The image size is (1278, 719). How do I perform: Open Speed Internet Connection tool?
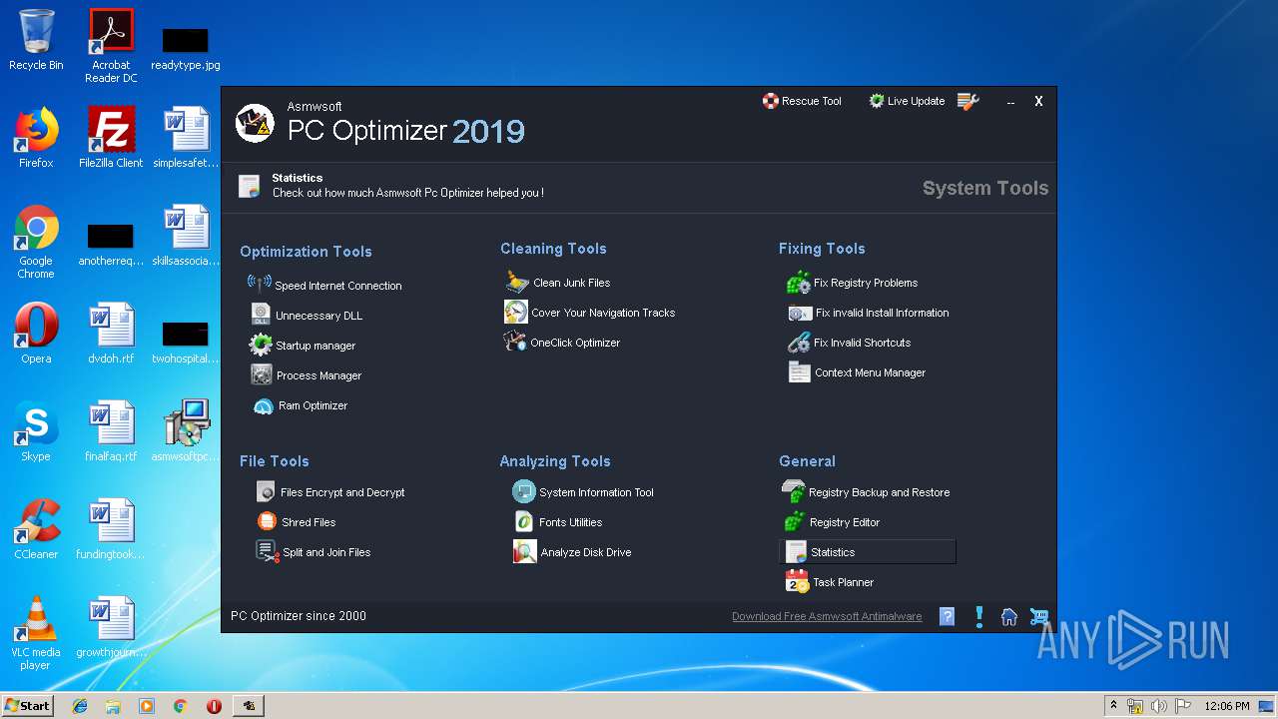[x=324, y=285]
